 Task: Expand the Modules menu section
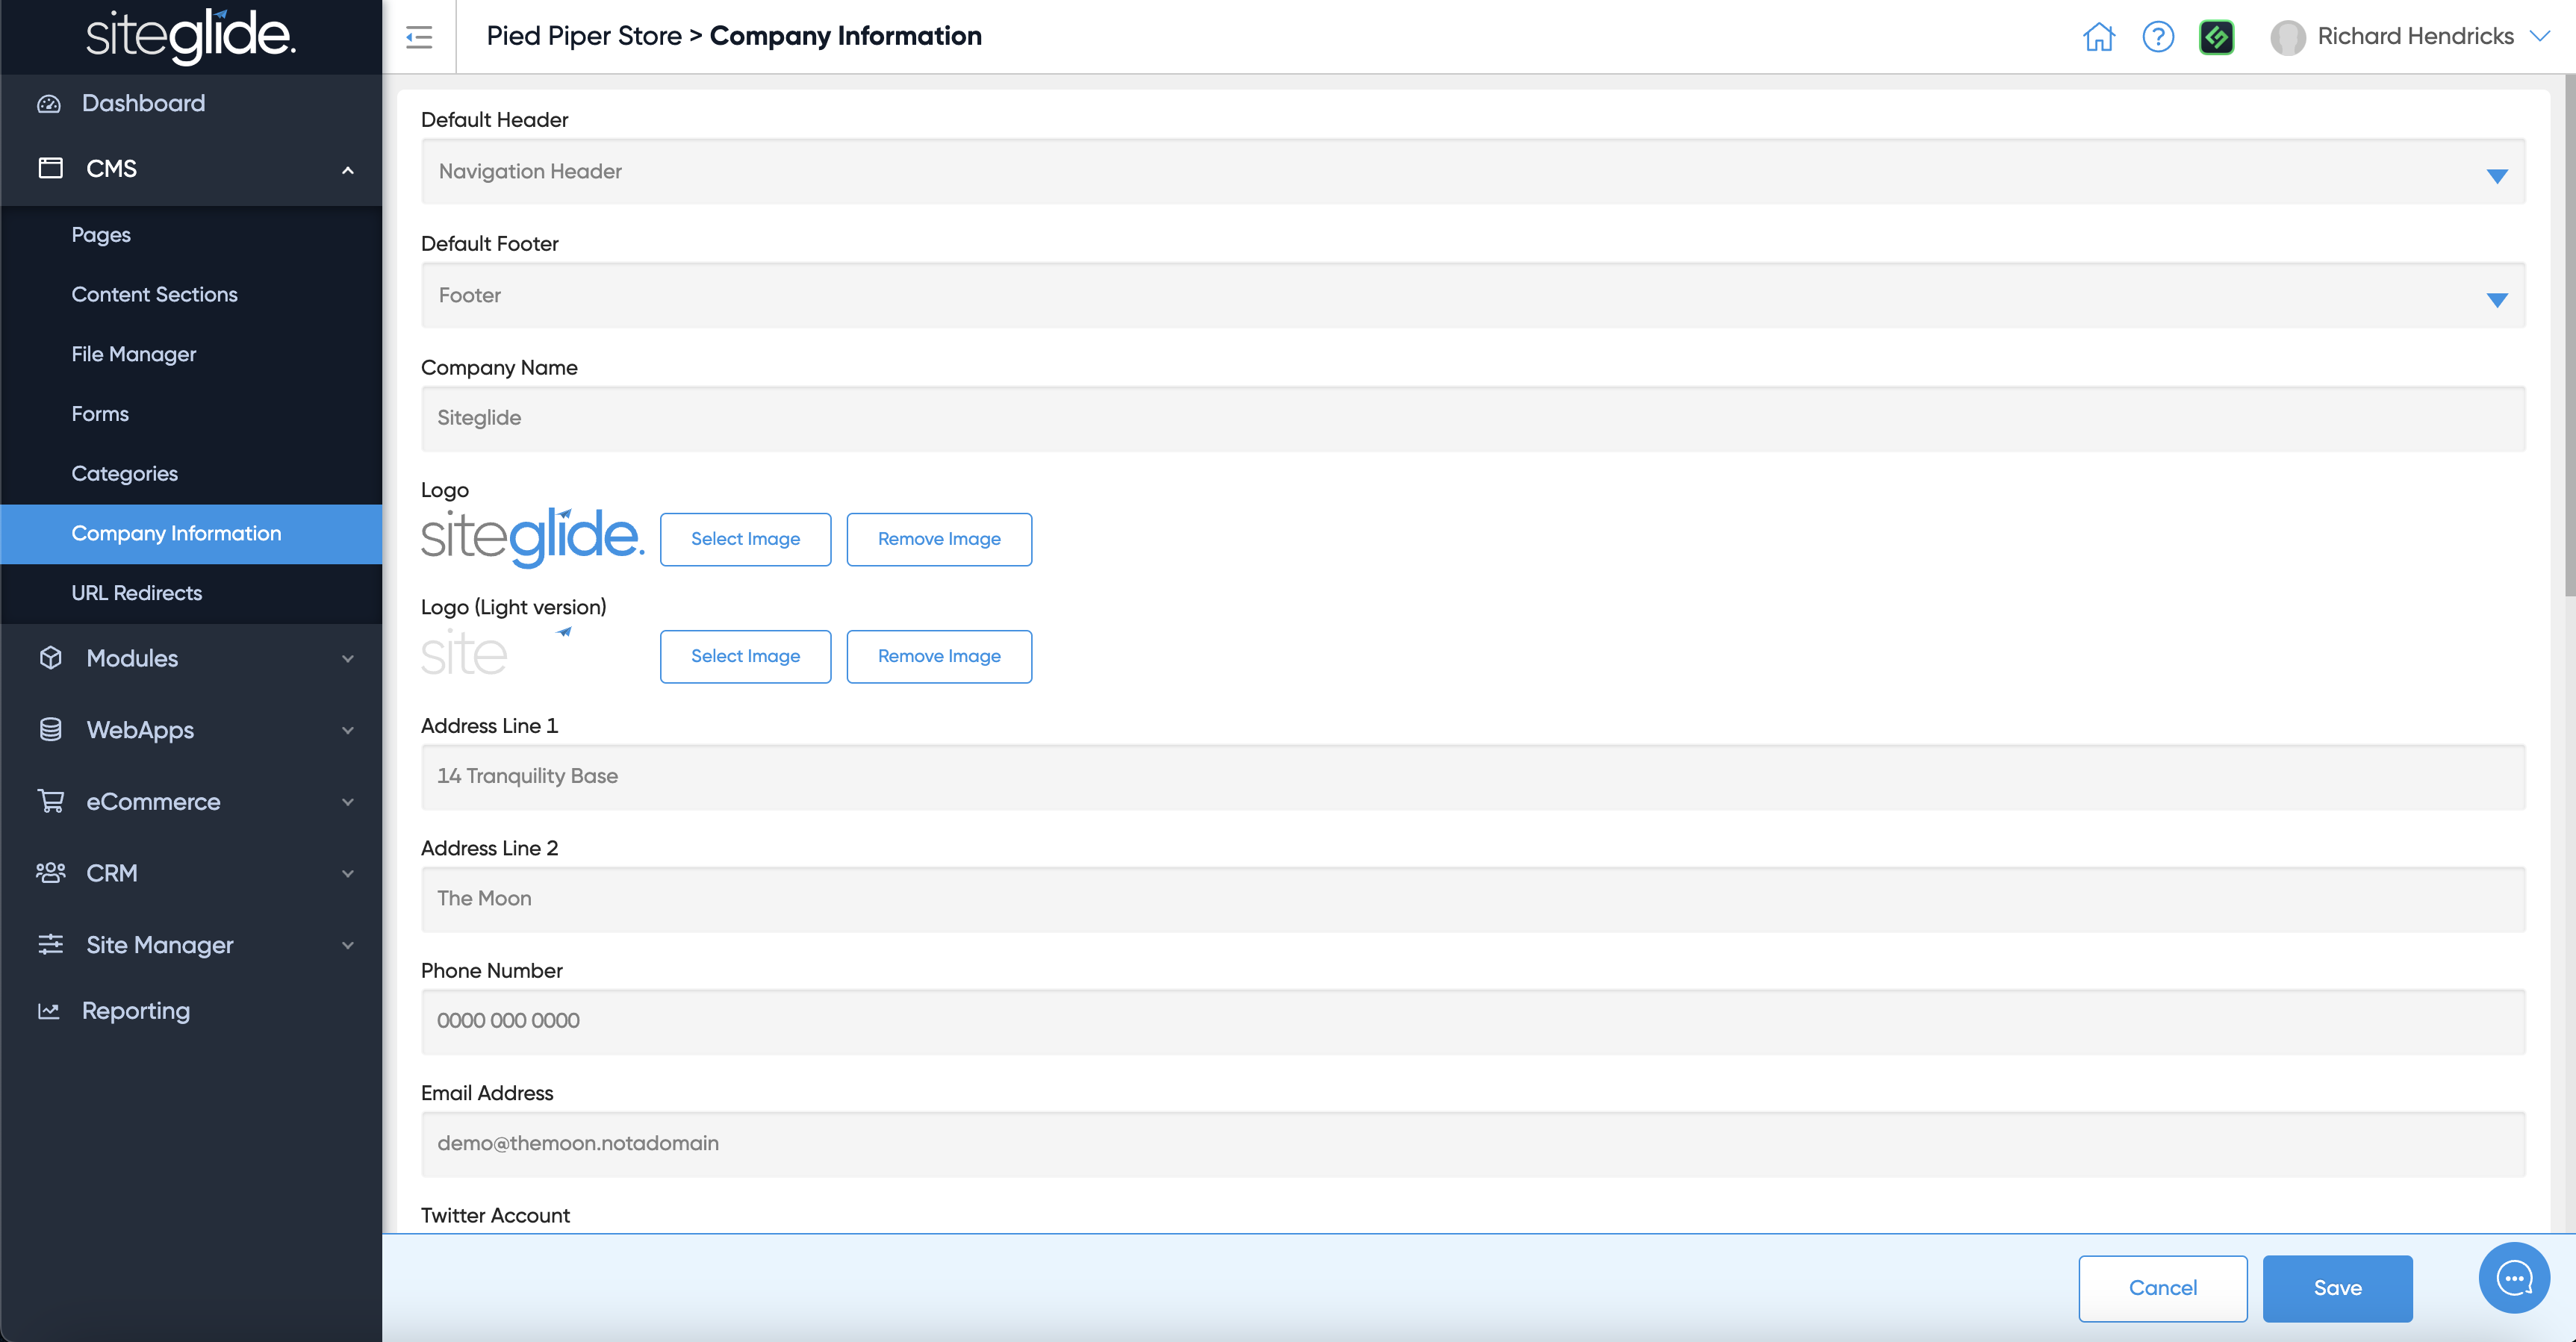347,658
